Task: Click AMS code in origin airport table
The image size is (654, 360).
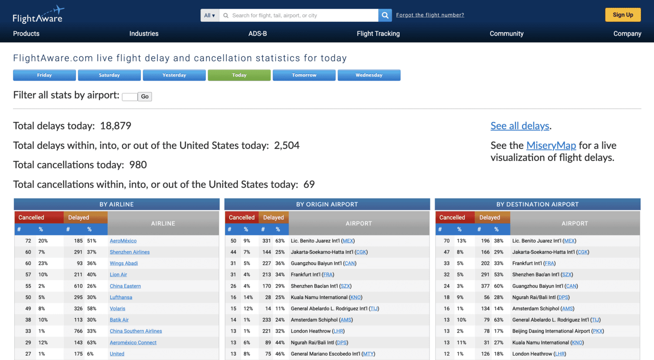Action: [346, 320]
